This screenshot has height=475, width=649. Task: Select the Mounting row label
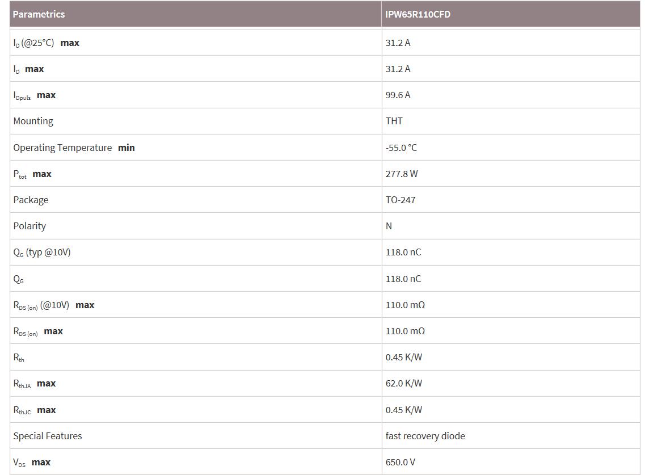33,121
